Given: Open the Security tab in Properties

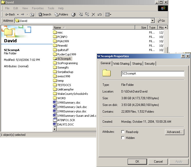Looking at the screenshot, I should click(150, 64).
